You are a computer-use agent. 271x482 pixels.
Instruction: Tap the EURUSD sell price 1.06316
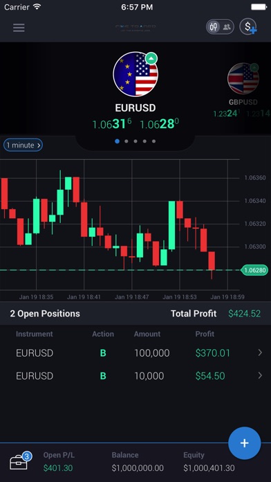coord(112,123)
